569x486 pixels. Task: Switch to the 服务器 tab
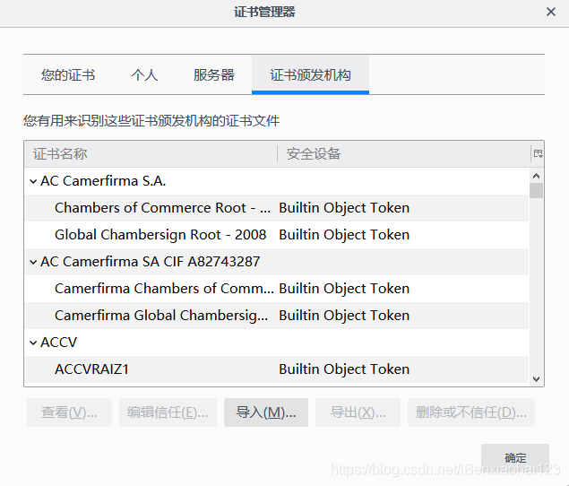pyautogui.click(x=214, y=74)
